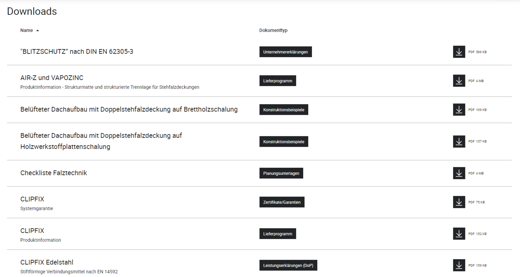520x277 pixels.
Task: Click the Unternehmererklärungen tag
Action: 285,52
